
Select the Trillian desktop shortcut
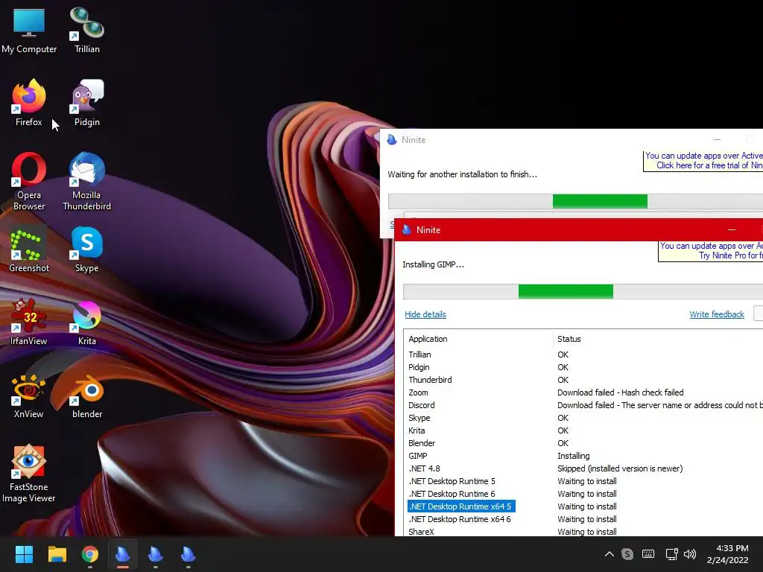pyautogui.click(x=87, y=30)
